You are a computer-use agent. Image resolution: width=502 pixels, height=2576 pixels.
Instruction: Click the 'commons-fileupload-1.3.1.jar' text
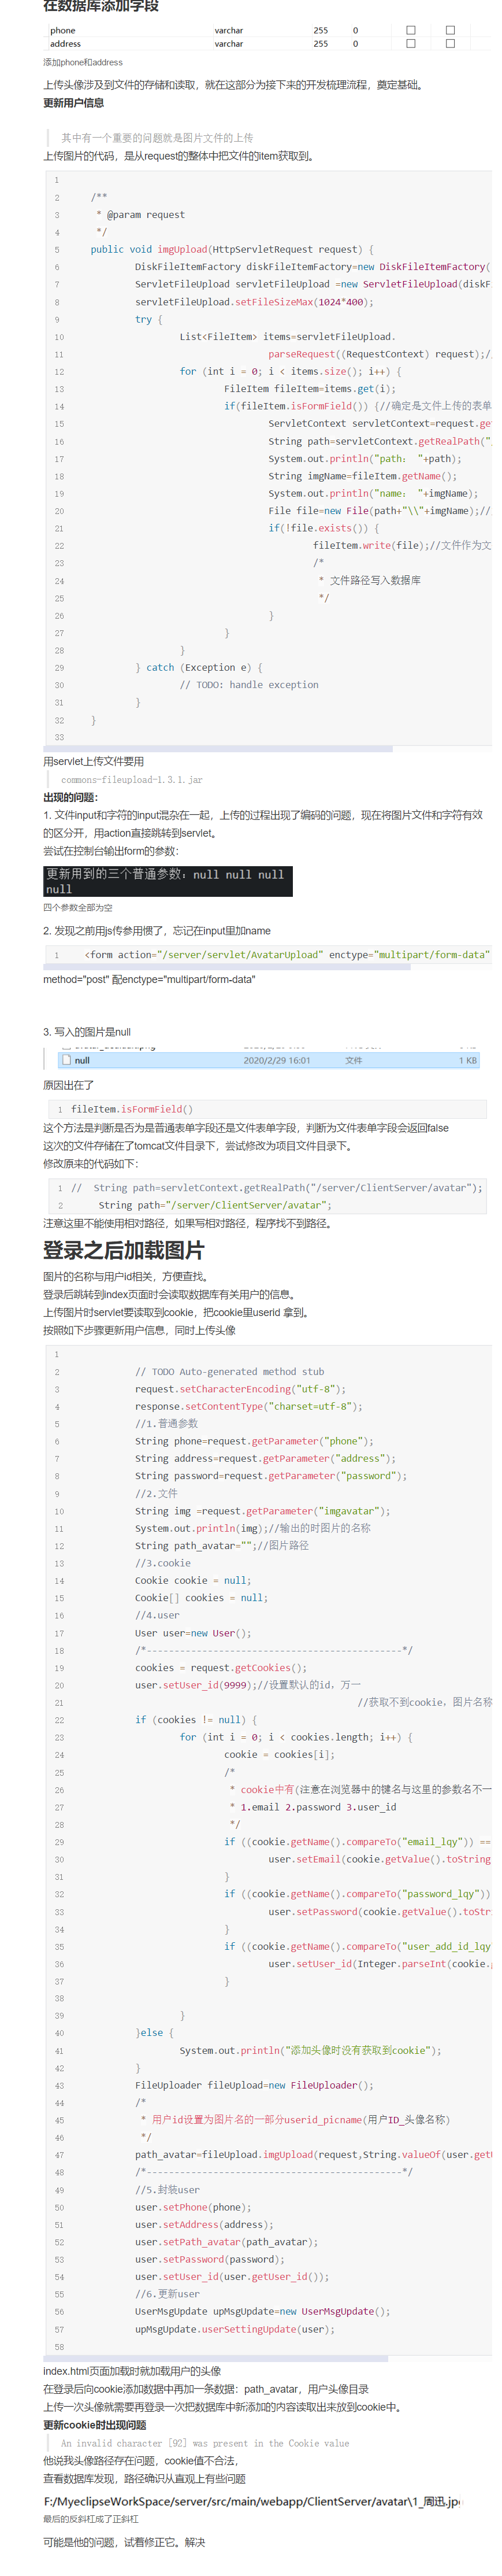click(131, 779)
